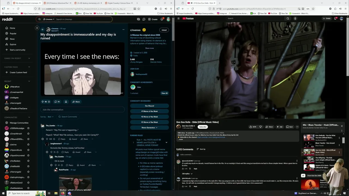Start YouTube voice search microphone
349x196 pixels.
(x=295, y=19)
